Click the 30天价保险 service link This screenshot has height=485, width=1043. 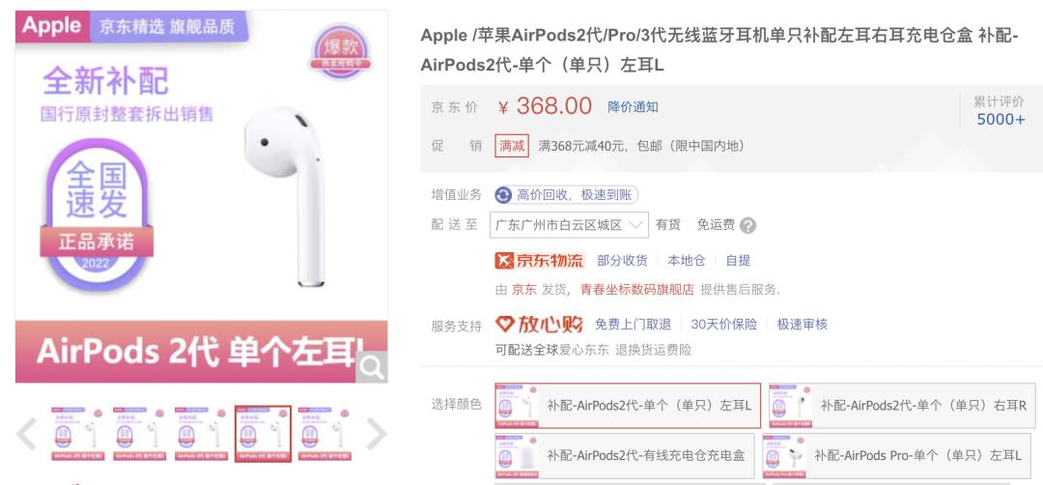tap(723, 325)
